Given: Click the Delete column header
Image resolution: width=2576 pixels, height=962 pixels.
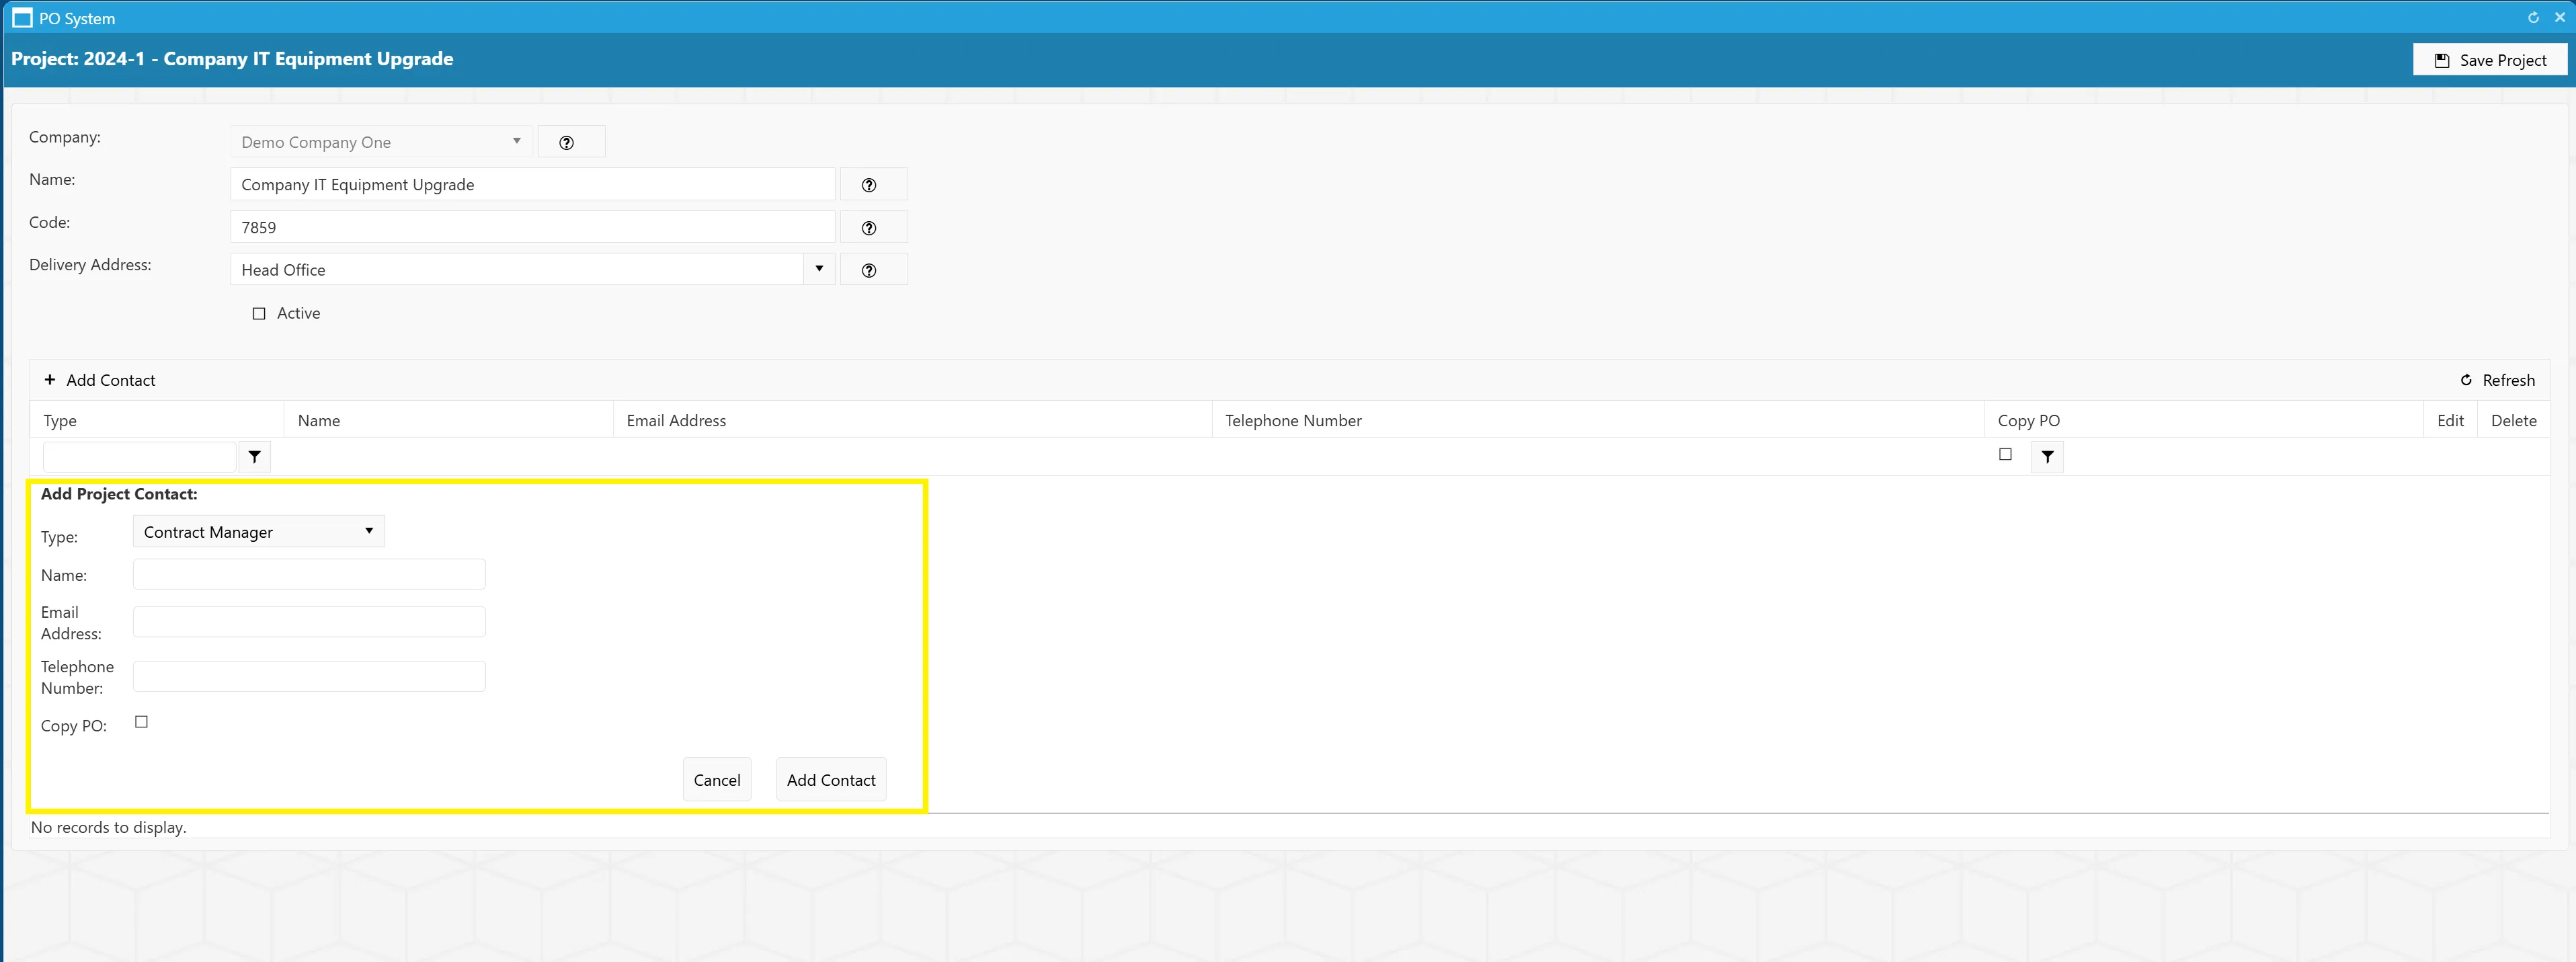Looking at the screenshot, I should pyautogui.click(x=2513, y=420).
